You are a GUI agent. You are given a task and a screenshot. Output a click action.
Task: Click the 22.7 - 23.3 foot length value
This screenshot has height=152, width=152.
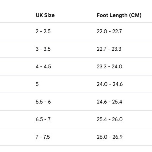(x=109, y=49)
